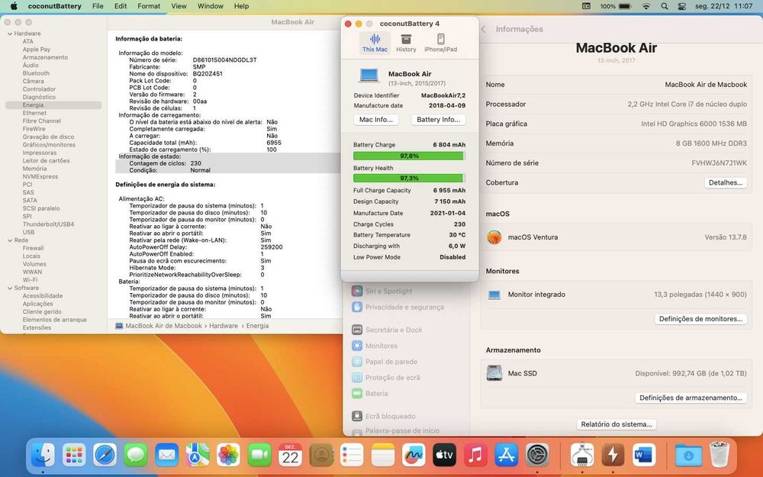The image size is (763, 477).
Task: Open Reminders from the Dock
Action: (x=352, y=455)
